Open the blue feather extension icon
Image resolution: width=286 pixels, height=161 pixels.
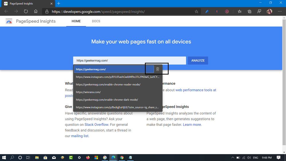207,11
